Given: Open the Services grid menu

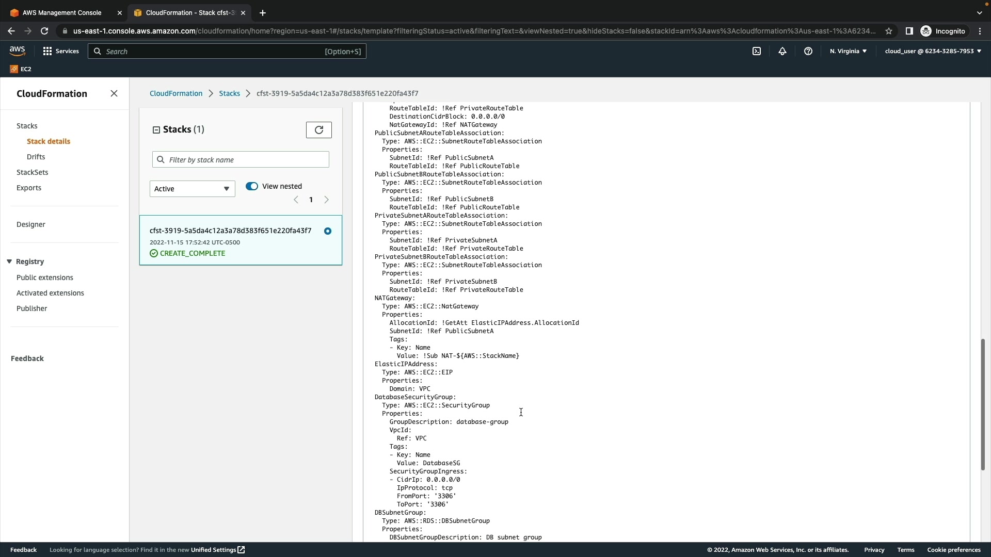Looking at the screenshot, I should click(x=60, y=51).
